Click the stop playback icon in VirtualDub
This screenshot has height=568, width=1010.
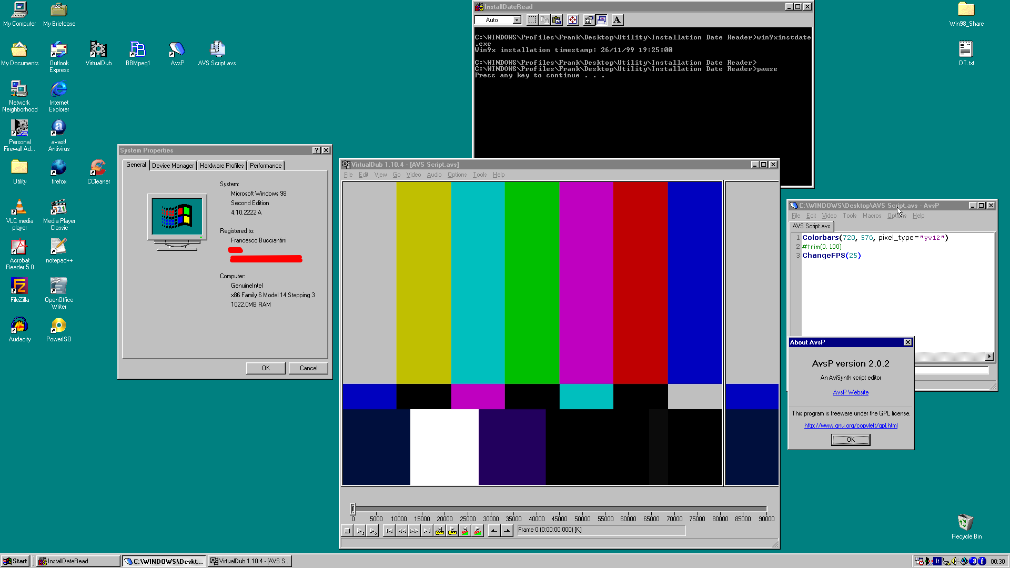[x=347, y=531]
